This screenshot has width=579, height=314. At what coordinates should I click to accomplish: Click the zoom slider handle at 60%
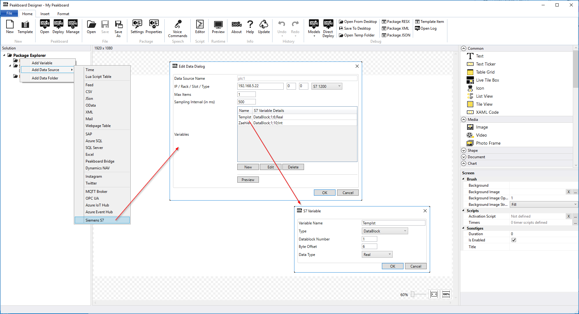point(412,295)
